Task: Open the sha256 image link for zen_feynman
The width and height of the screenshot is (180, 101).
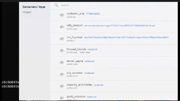Action: point(126,37)
